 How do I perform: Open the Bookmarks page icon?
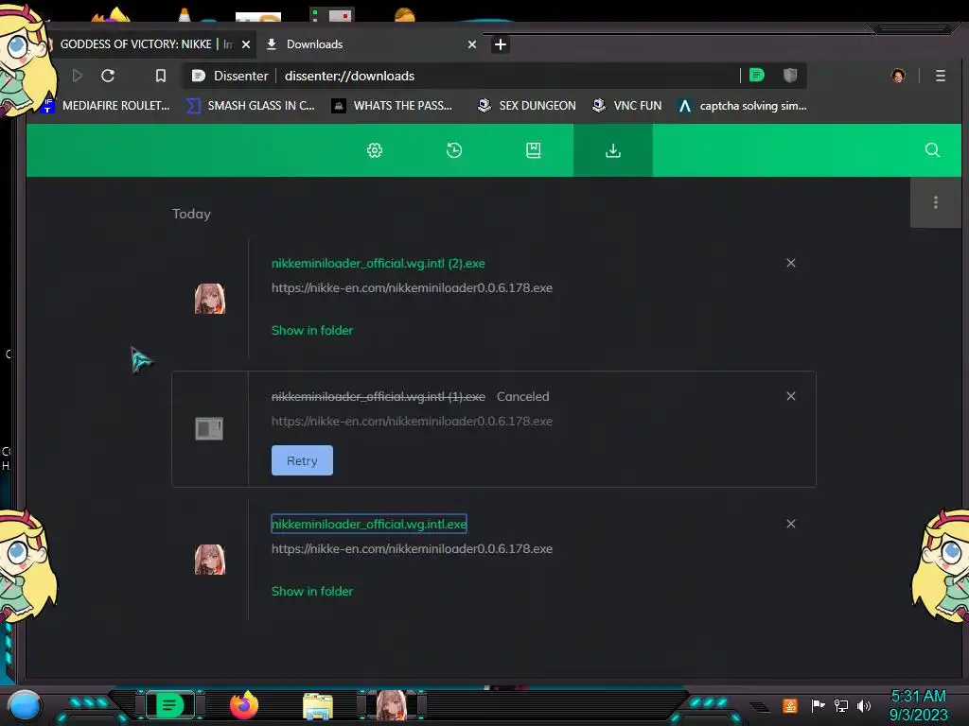534,150
